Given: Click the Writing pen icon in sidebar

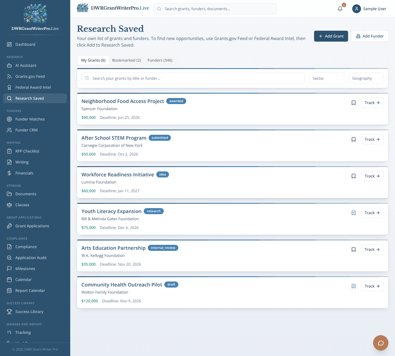Looking at the screenshot, I should (9, 162).
